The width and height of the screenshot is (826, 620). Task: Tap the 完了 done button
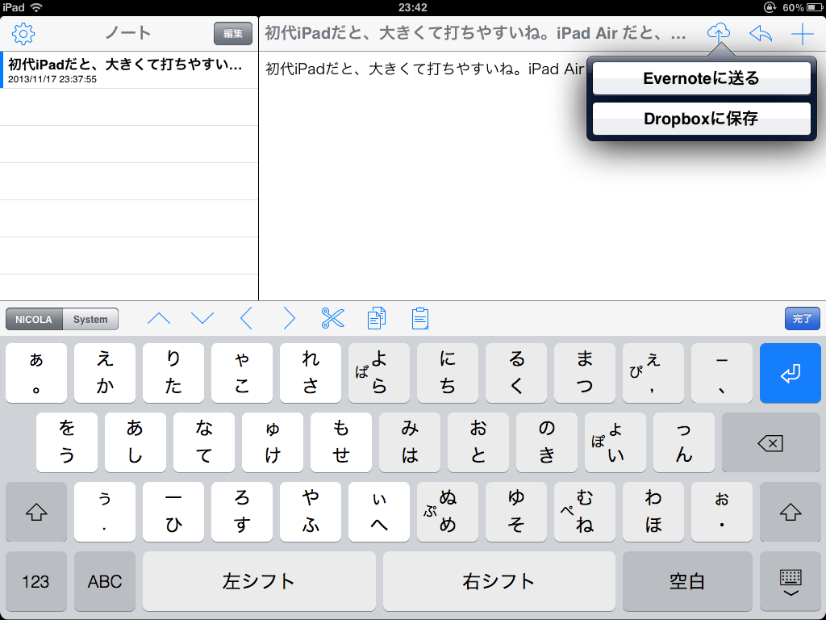coord(803,318)
